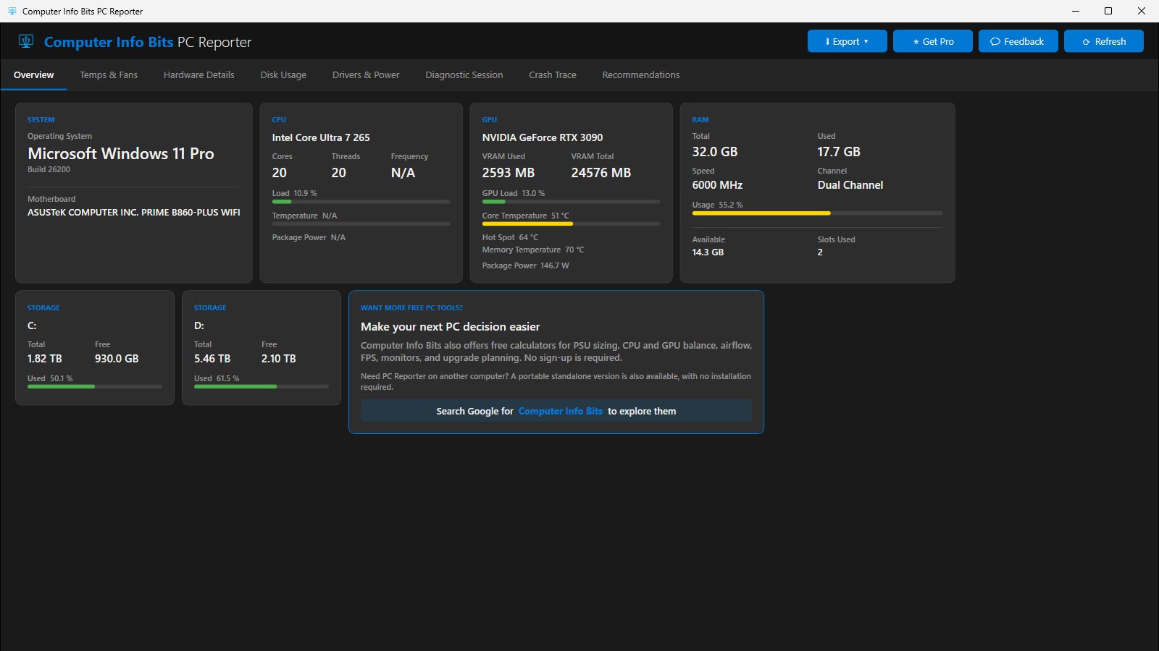This screenshot has width=1159, height=651.
Task: Open the Feedback button
Action: point(1018,41)
